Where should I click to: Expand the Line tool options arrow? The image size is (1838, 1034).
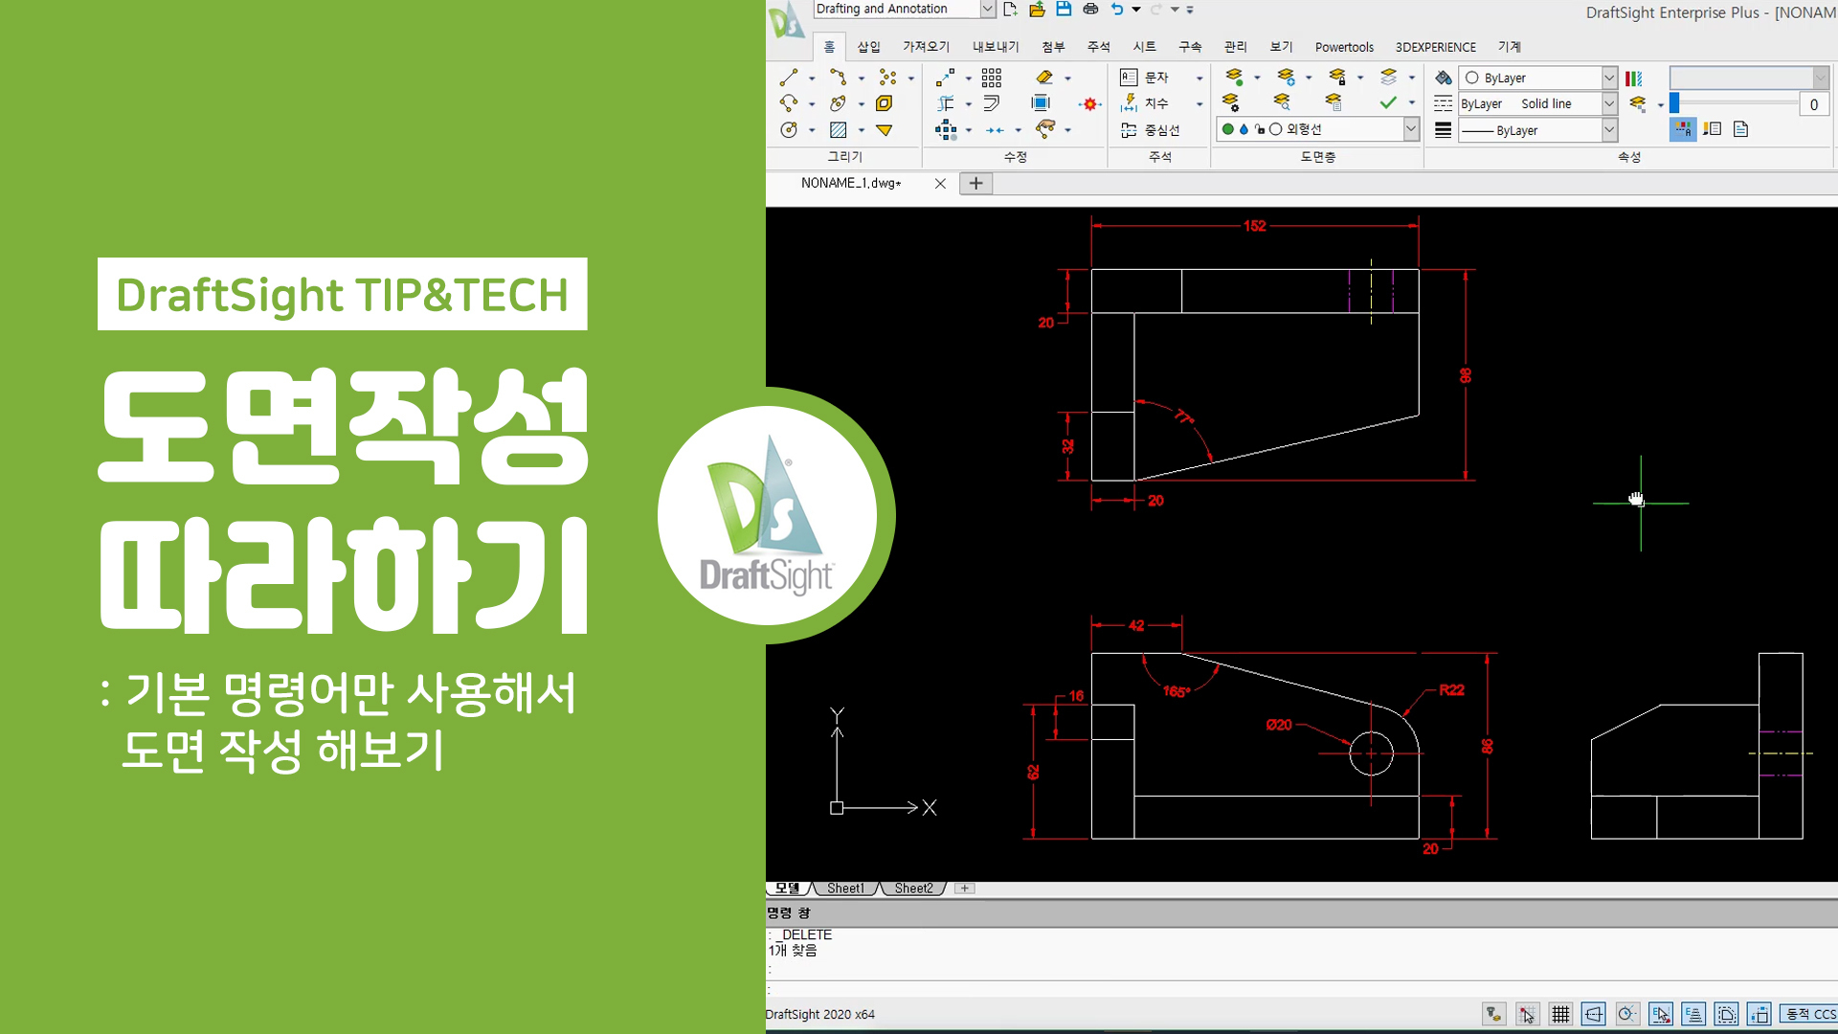click(812, 79)
